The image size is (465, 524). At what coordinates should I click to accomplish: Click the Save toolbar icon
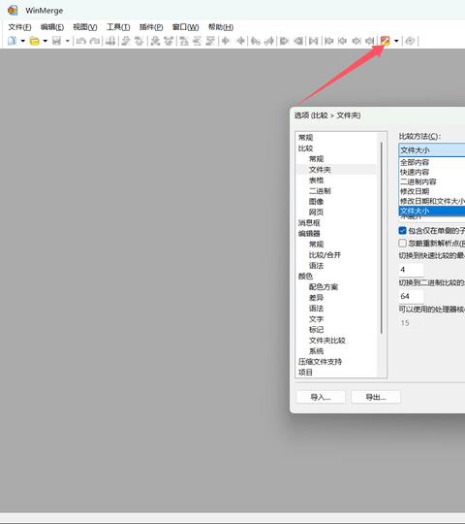click(57, 41)
